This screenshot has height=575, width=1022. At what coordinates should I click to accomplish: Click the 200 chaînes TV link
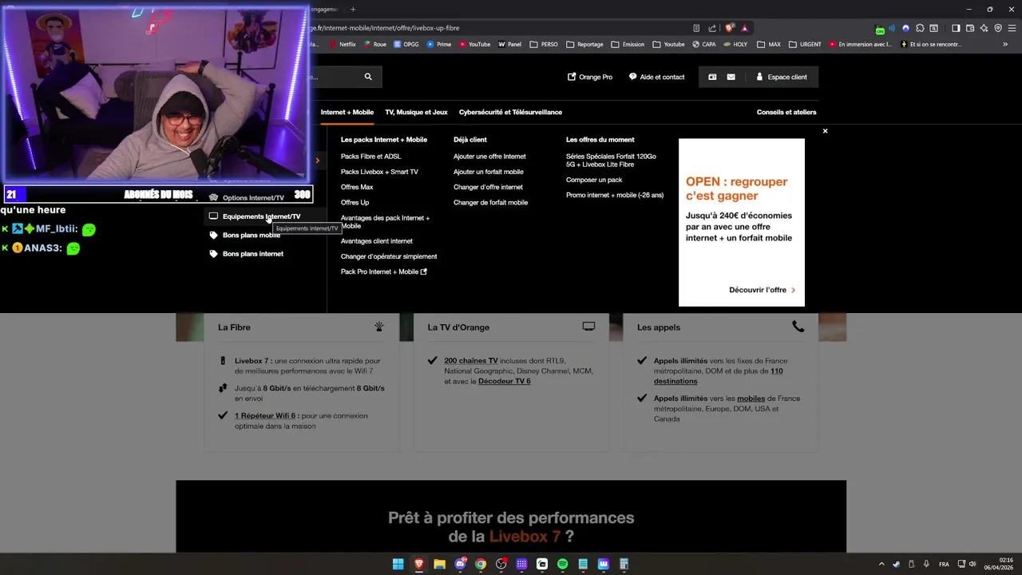471,361
